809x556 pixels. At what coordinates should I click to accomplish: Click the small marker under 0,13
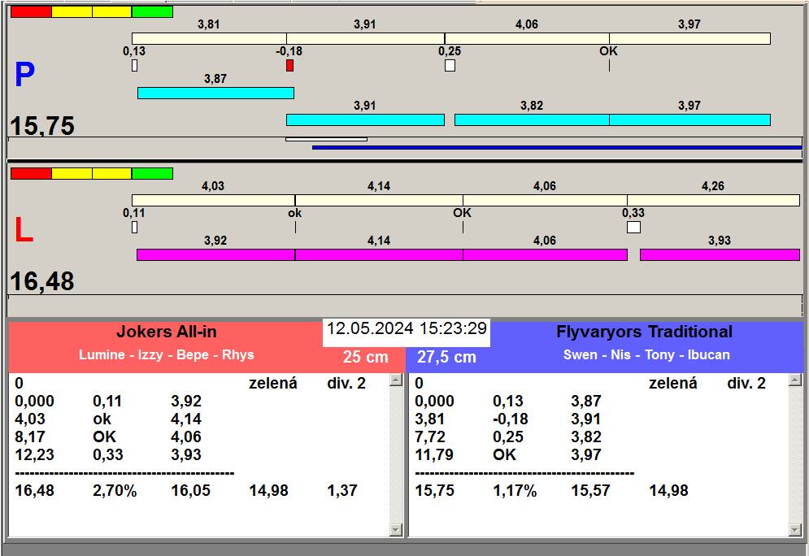pyautogui.click(x=135, y=65)
